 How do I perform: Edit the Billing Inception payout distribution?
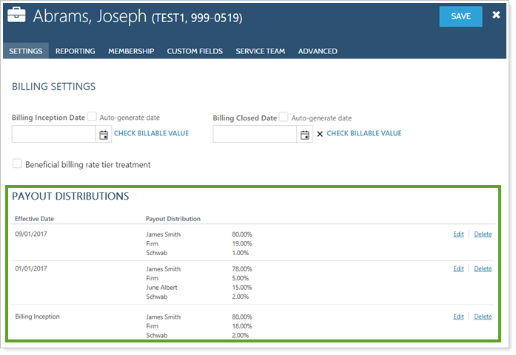[458, 317]
